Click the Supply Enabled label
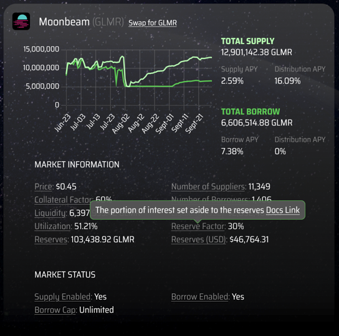Image resolution: width=339 pixels, height=336 pixels. [x=63, y=297]
